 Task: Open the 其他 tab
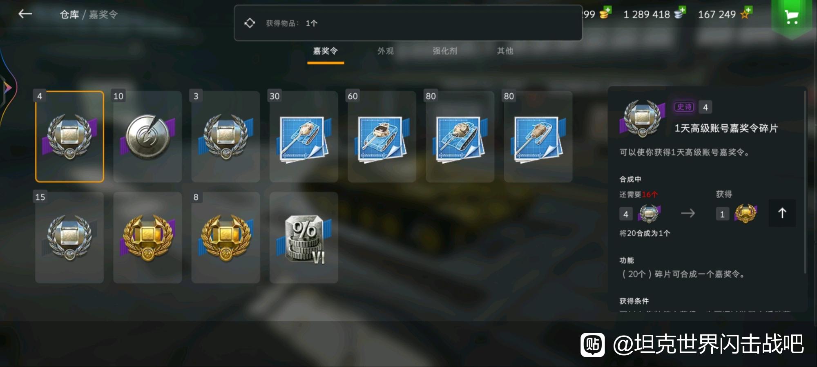click(x=505, y=51)
